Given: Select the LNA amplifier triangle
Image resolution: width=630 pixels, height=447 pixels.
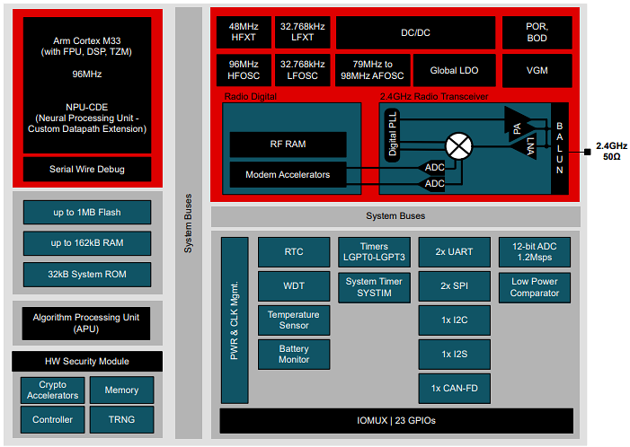Looking at the screenshot, I should tap(528, 145).
